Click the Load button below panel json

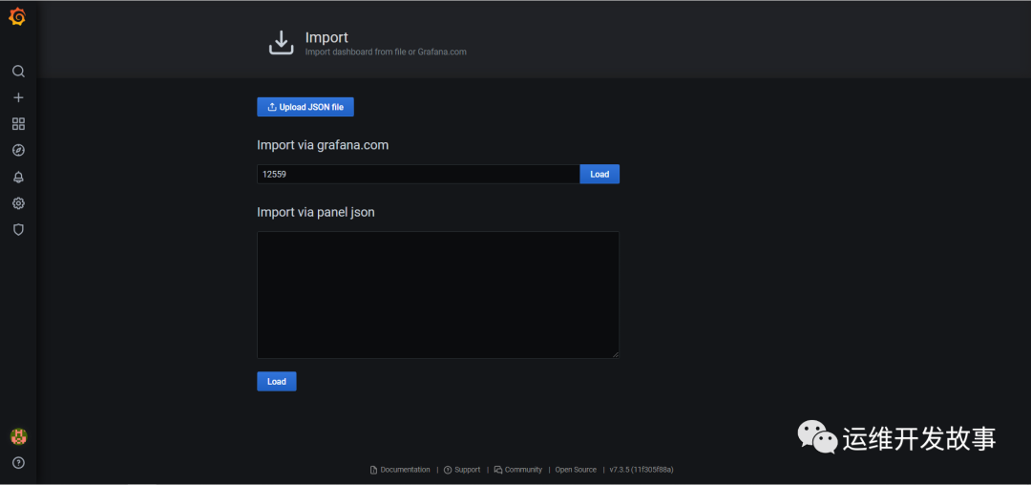(276, 381)
